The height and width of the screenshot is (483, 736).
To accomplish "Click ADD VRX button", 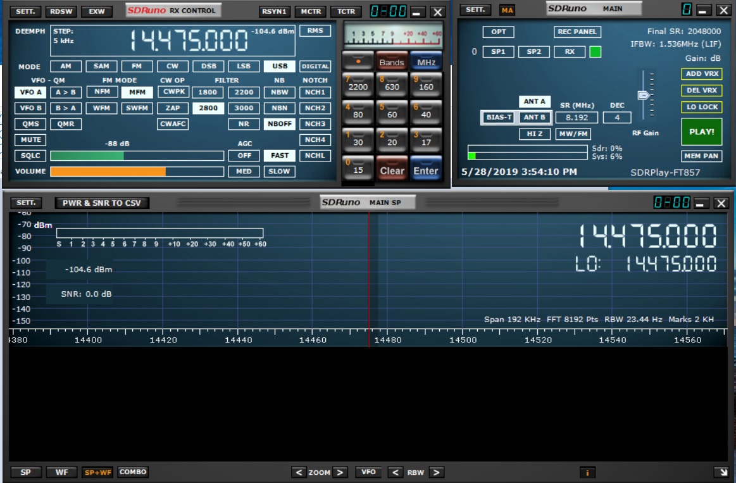I will click(x=702, y=73).
